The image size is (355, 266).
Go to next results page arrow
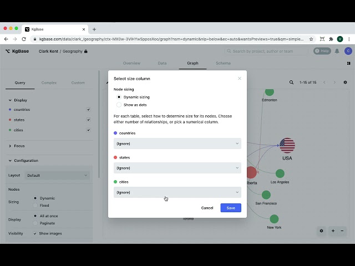[x=334, y=83]
